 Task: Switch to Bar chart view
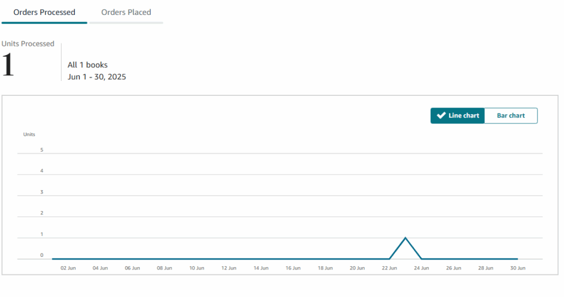point(511,116)
